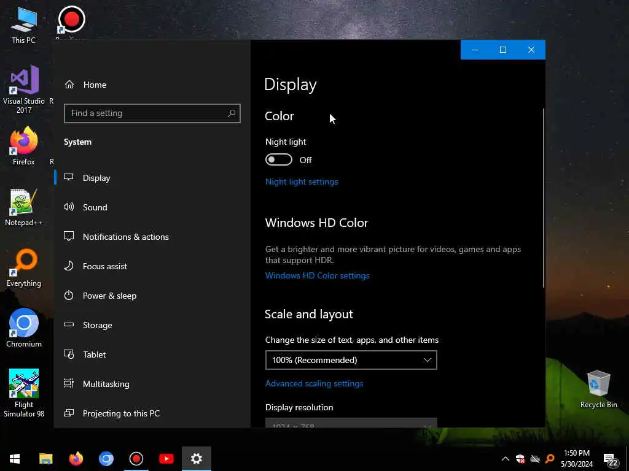Click the Multitasking icon in sidebar
Screen dimensions: 629x471
[69, 384]
